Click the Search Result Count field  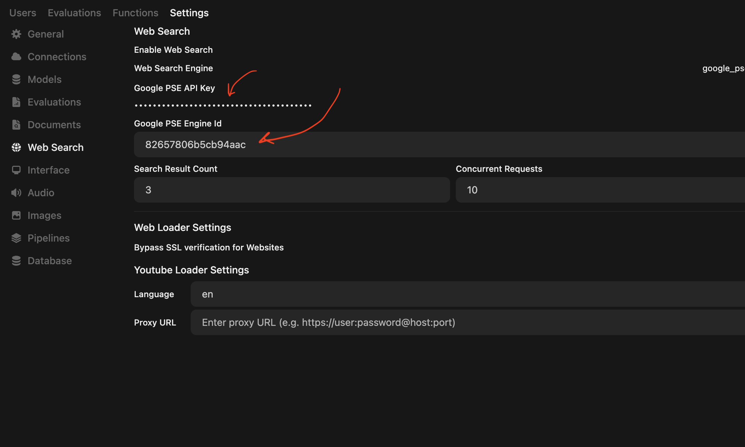[292, 190]
